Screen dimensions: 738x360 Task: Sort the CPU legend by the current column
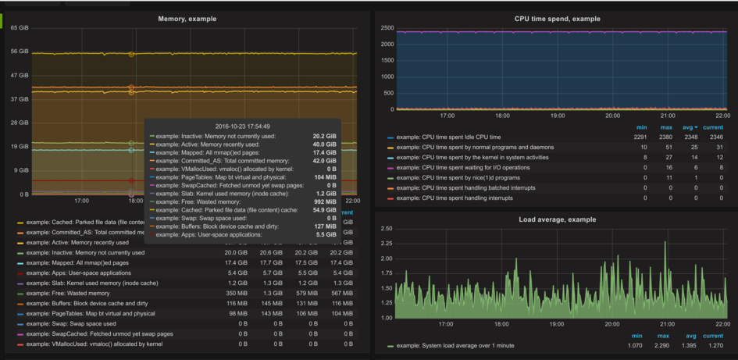(713, 127)
